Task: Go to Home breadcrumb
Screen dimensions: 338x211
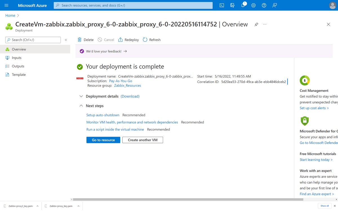Action: click(10, 15)
